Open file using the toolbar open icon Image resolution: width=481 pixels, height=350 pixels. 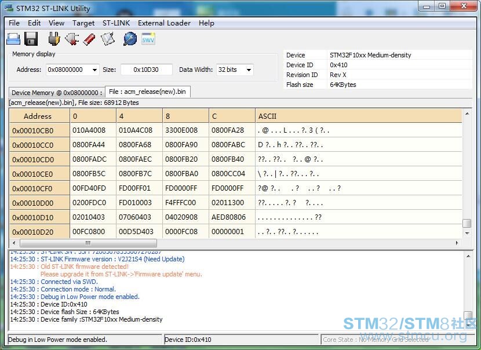coord(13,39)
